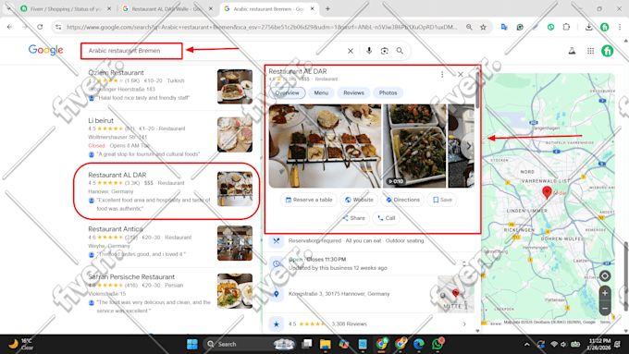Image resolution: width=629 pixels, height=354 pixels.
Task: Open the restaurant Website button
Action: [x=359, y=200]
